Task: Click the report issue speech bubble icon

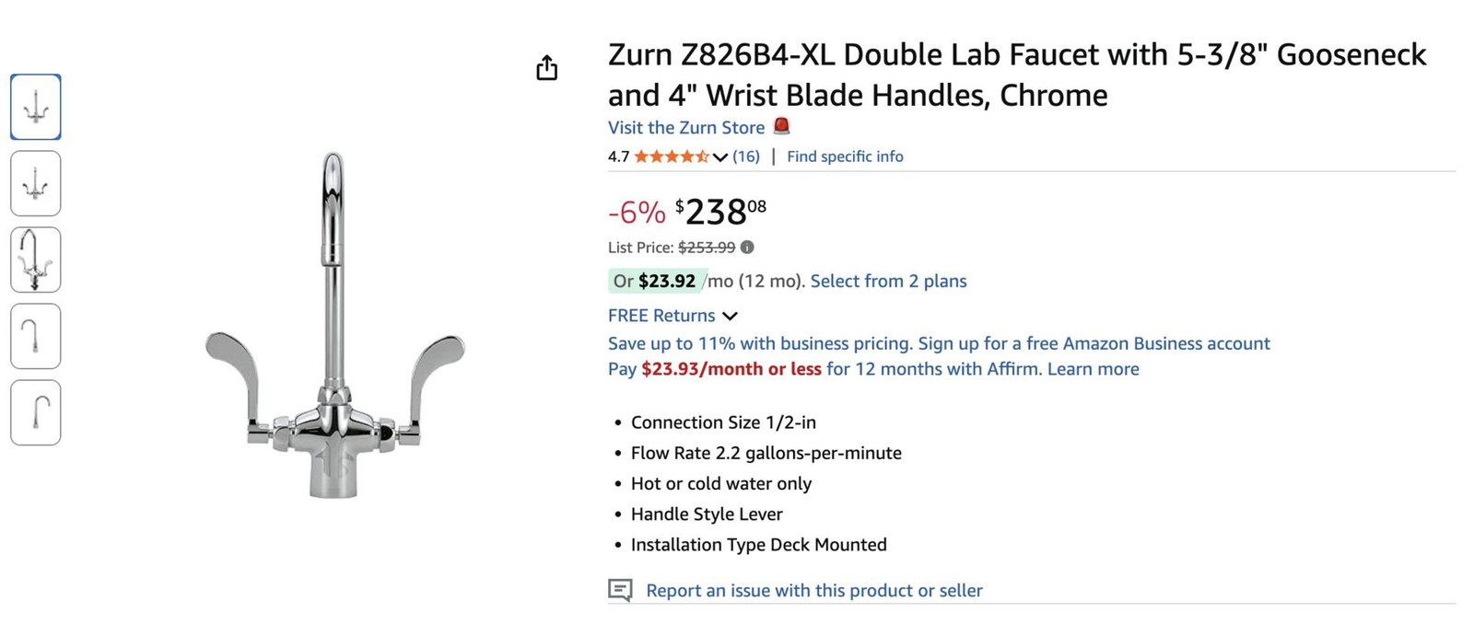Action: [620, 590]
